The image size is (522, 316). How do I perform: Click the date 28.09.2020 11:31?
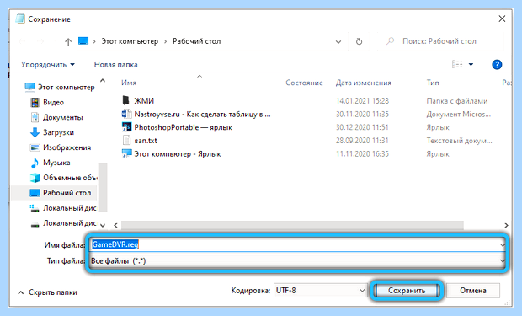pos(362,141)
